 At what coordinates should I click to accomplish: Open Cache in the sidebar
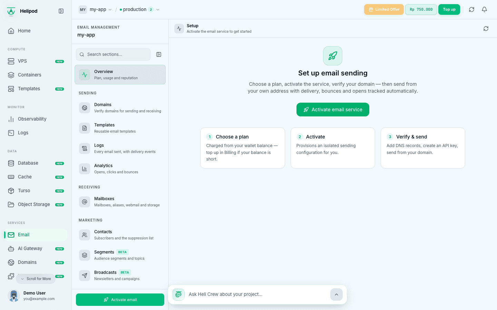tap(36, 177)
